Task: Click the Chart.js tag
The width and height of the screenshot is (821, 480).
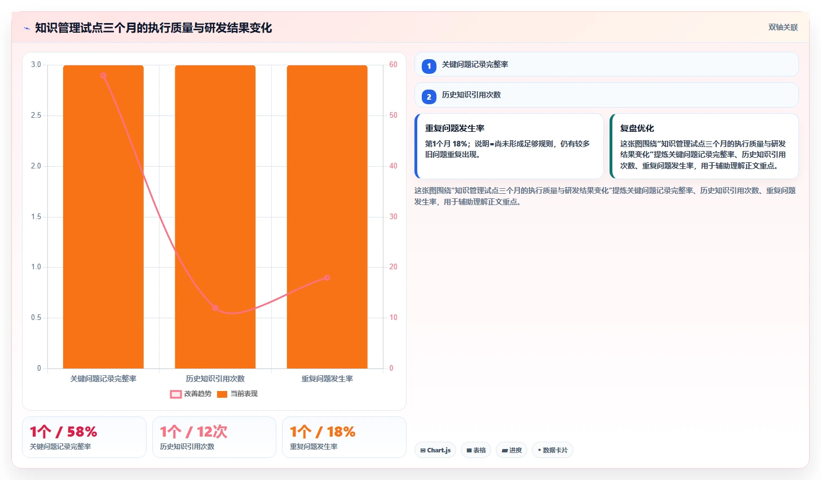Action: (x=435, y=450)
